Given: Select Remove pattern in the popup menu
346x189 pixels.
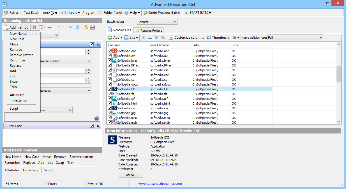Looking at the screenshot, I should (22, 55).
